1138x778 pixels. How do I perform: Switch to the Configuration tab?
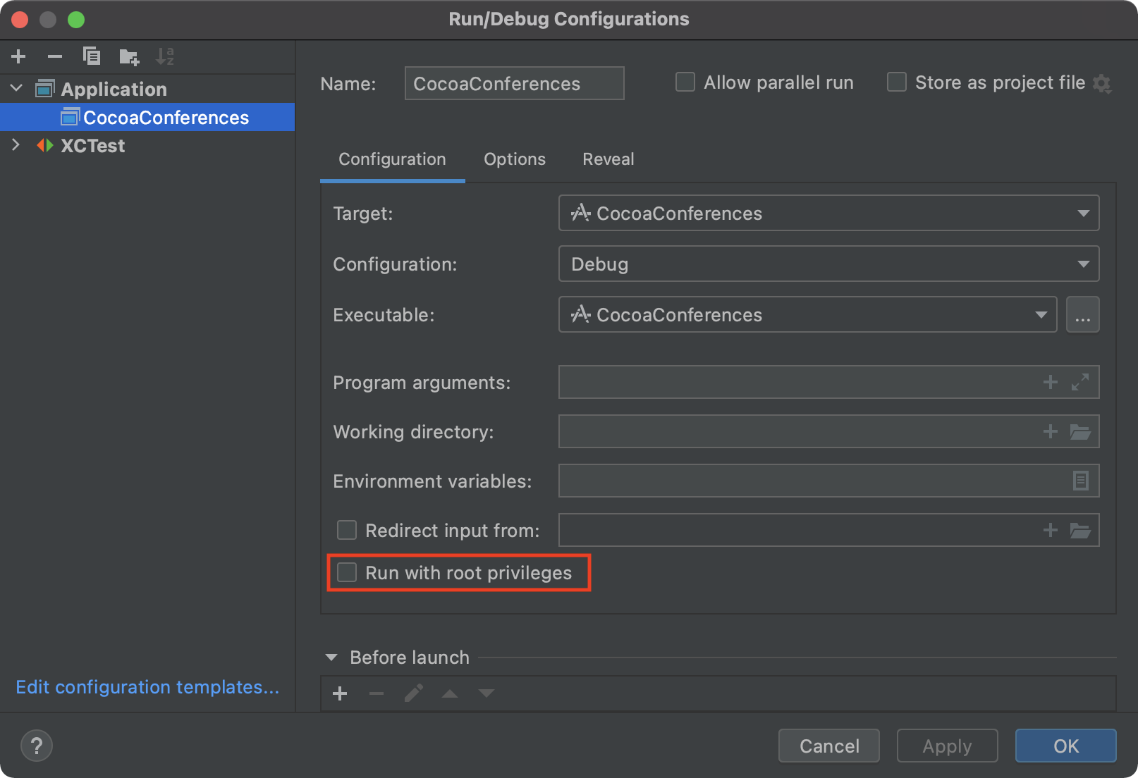pyautogui.click(x=392, y=159)
